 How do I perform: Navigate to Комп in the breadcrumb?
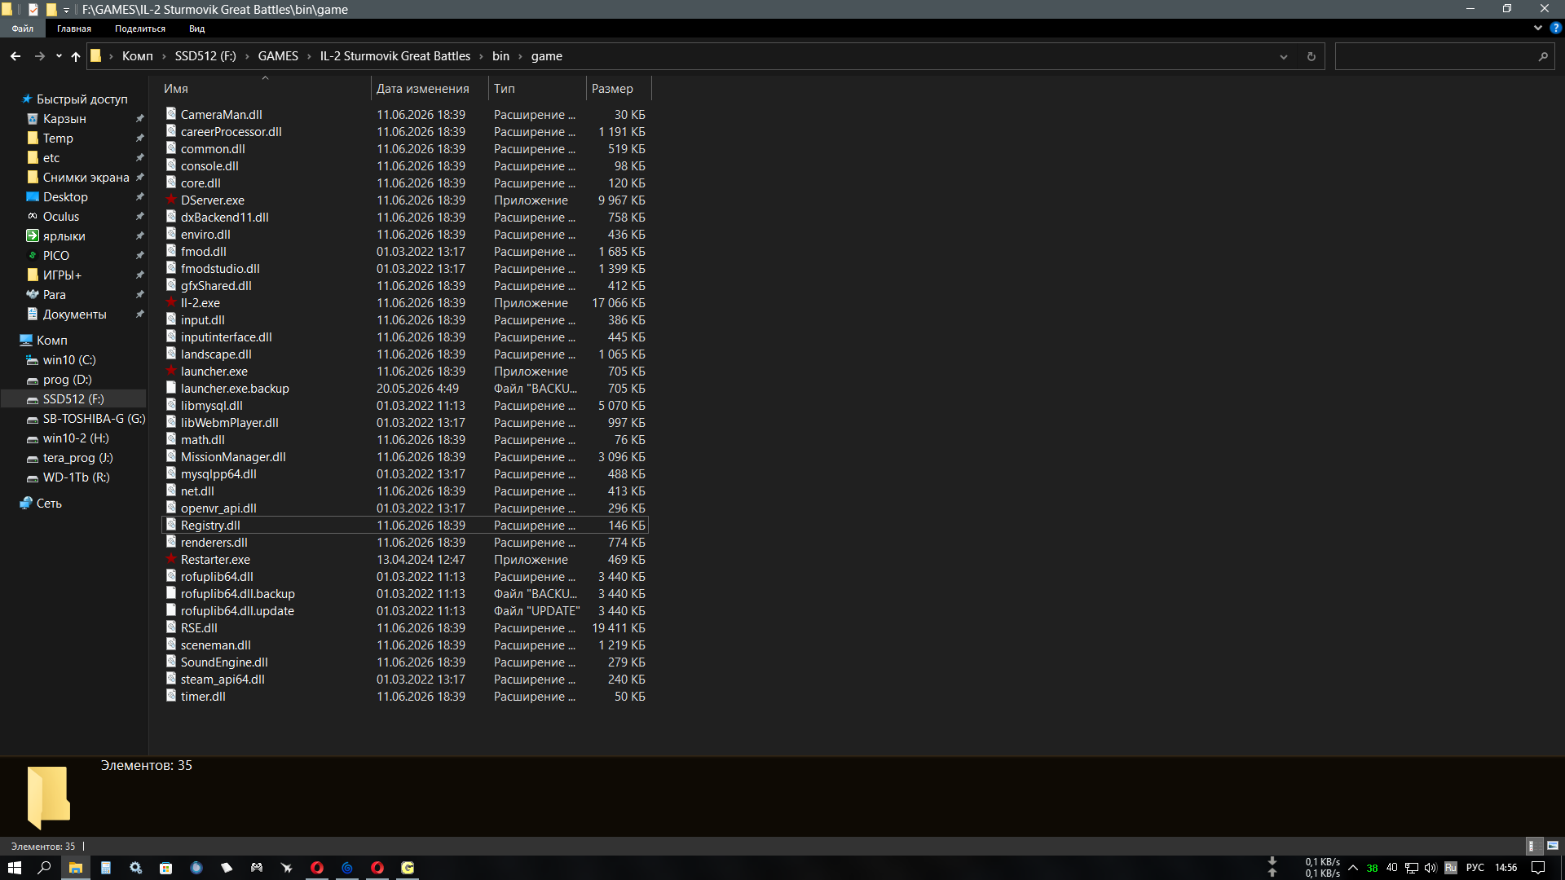(x=138, y=56)
